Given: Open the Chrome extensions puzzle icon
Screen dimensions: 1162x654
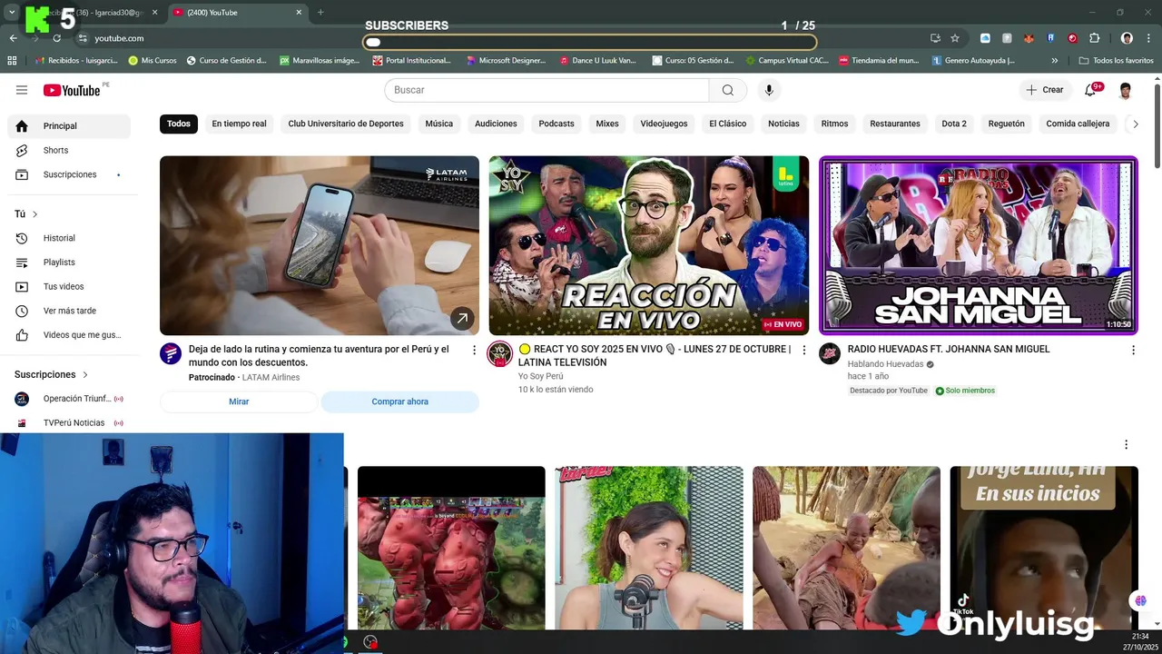Looking at the screenshot, I should point(1094,38).
